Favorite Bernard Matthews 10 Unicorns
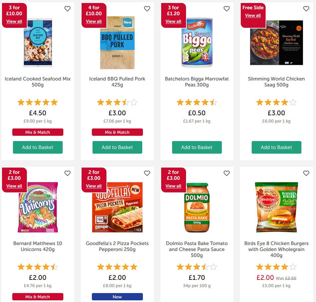 67,173
